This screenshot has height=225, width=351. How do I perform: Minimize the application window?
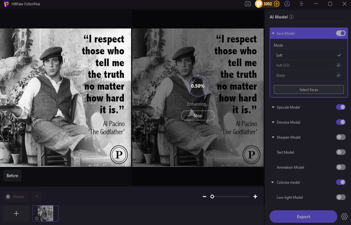coord(316,4)
